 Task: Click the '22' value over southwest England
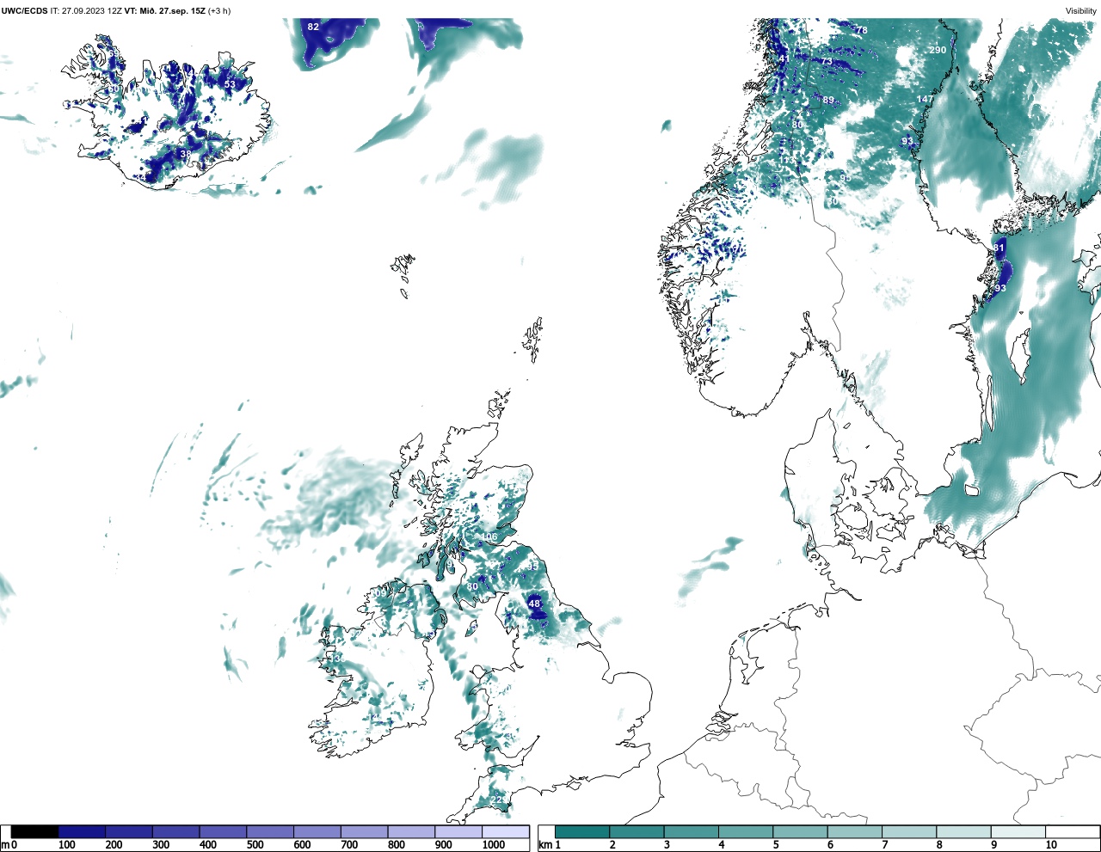click(498, 800)
